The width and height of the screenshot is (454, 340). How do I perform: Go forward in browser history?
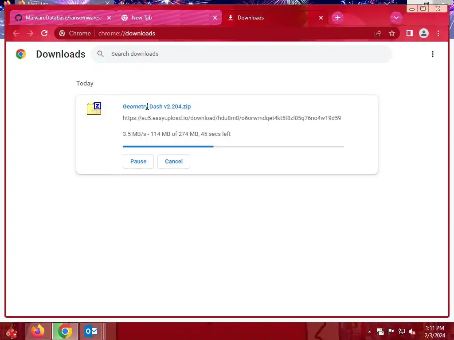coord(30,33)
